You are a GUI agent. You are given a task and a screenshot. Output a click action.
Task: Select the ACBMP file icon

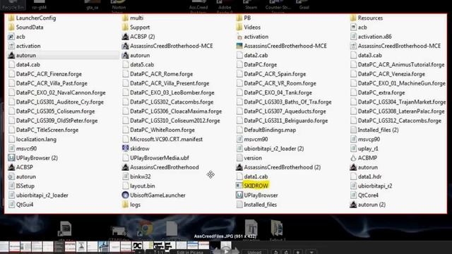353,158
